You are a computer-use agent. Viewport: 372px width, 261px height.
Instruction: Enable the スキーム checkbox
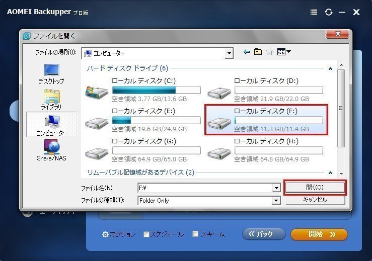pos(195,234)
